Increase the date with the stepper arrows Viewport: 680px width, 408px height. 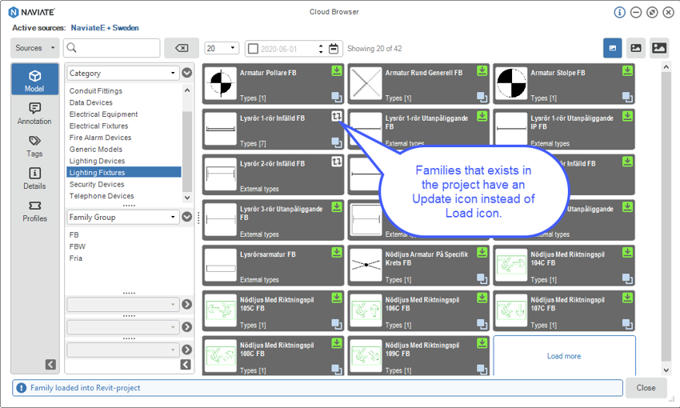pyautogui.click(x=321, y=46)
